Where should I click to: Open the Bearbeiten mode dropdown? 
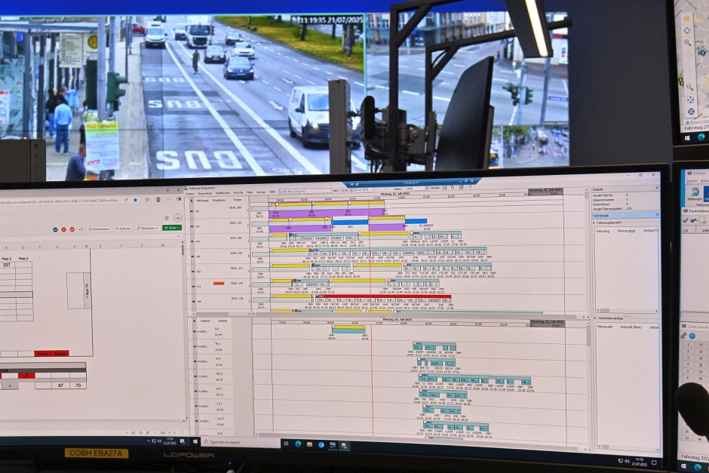click(147, 229)
